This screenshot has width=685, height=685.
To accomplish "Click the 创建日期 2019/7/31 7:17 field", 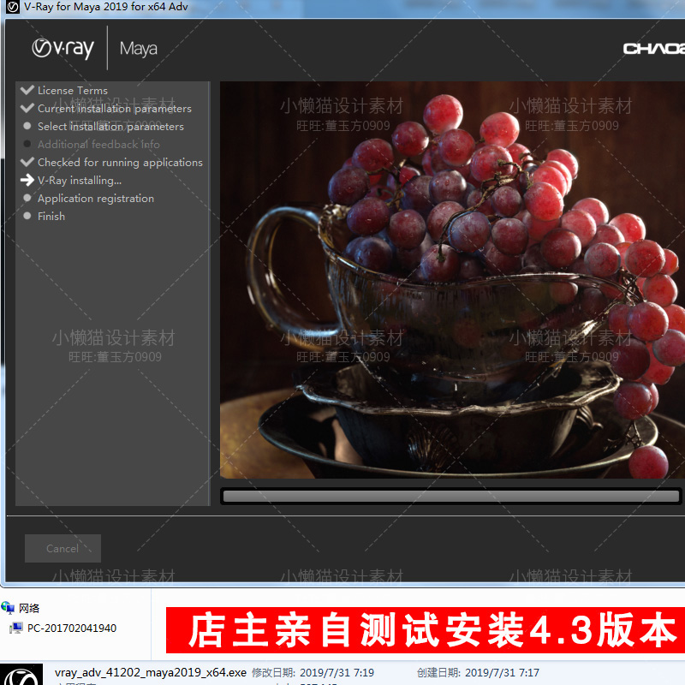I will pos(478,672).
